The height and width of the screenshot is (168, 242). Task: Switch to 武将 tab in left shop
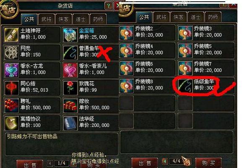(46, 19)
